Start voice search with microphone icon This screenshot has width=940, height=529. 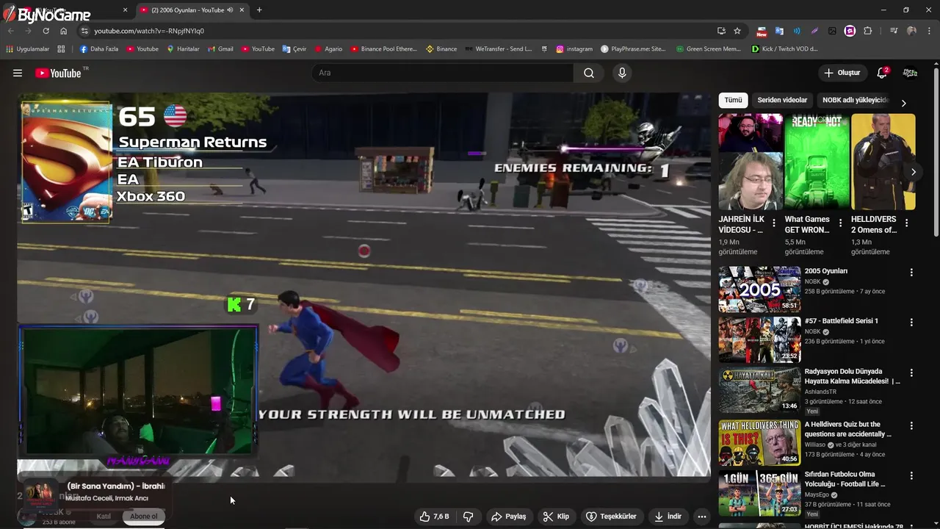coord(622,73)
